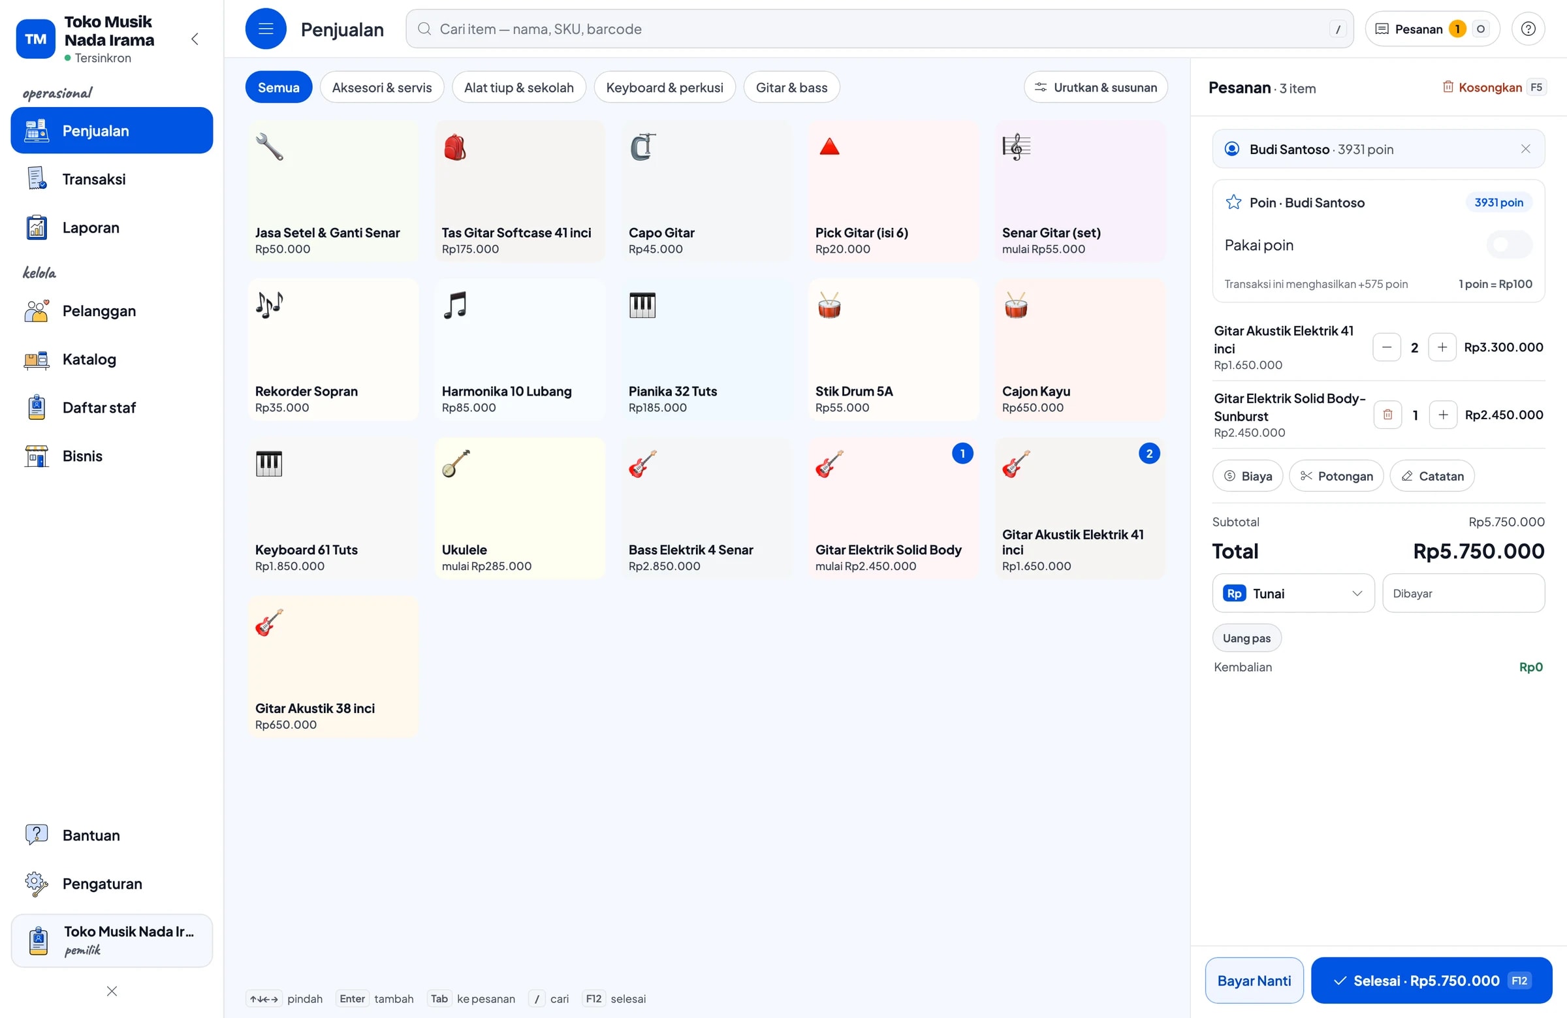1567x1018 pixels.
Task: Open the Bisnis section
Action: tap(112, 456)
